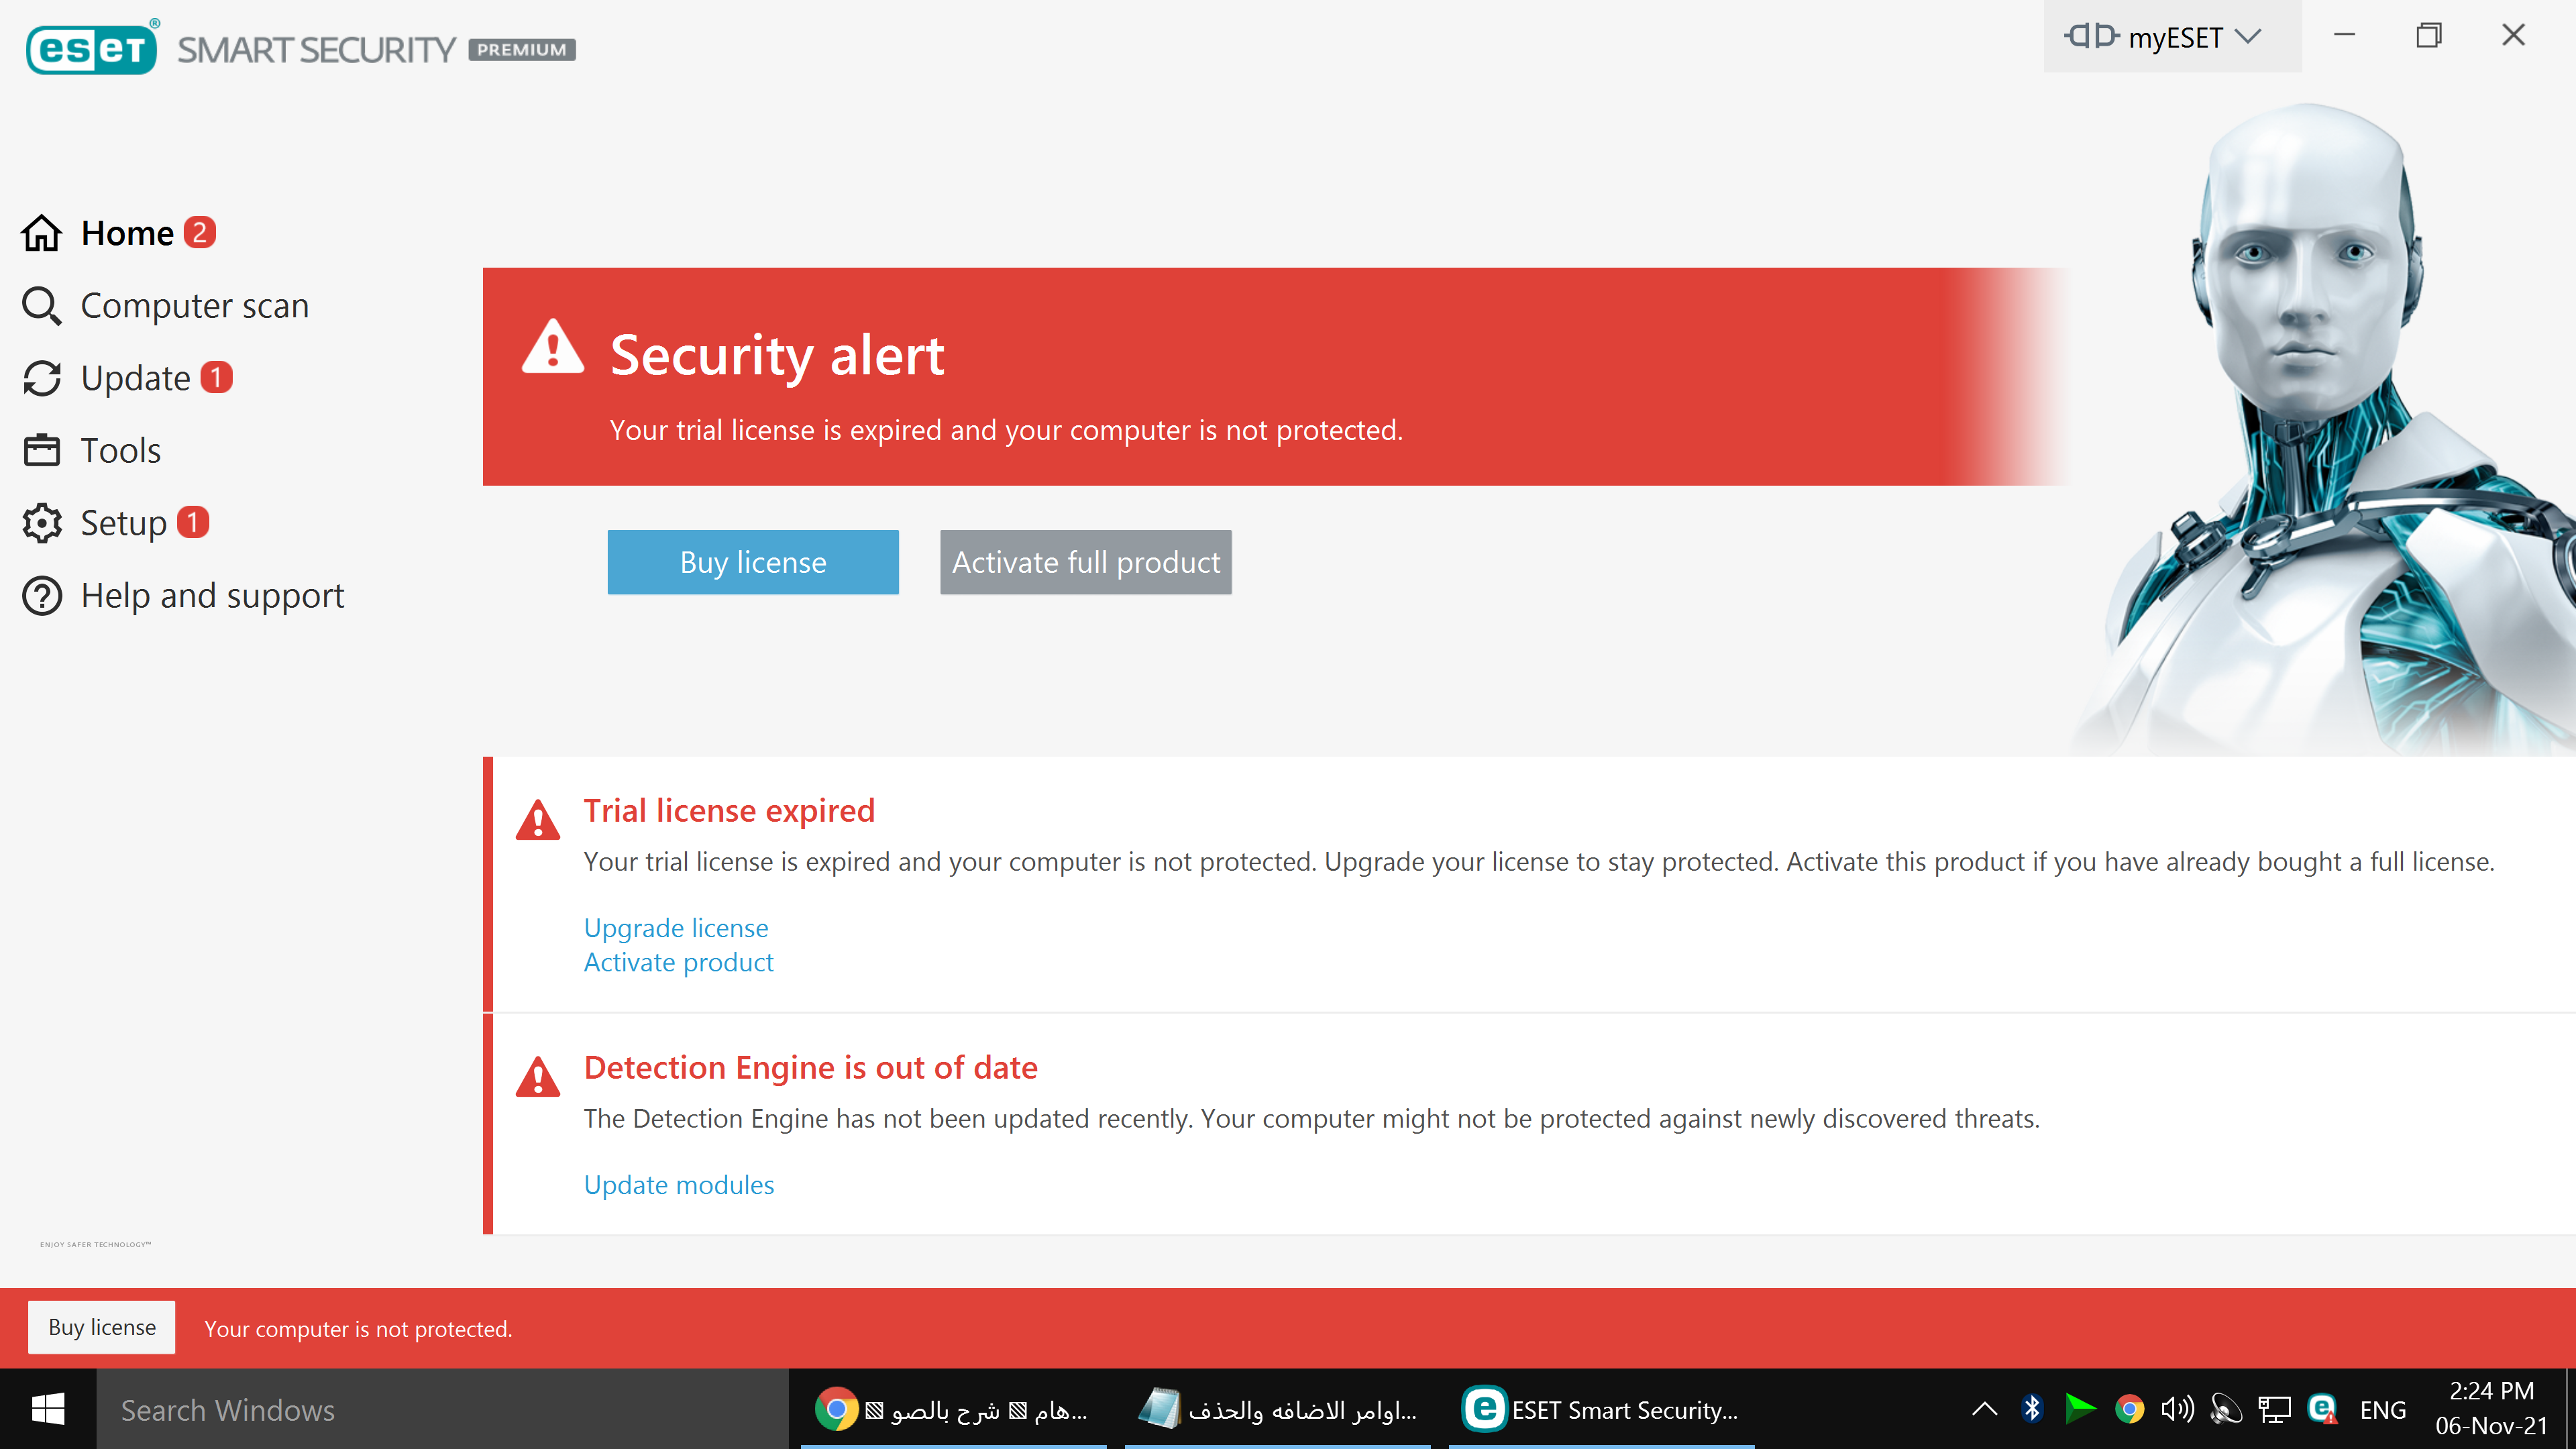Click the question mark Help icon
The image size is (2576, 1449).
pos(42,596)
